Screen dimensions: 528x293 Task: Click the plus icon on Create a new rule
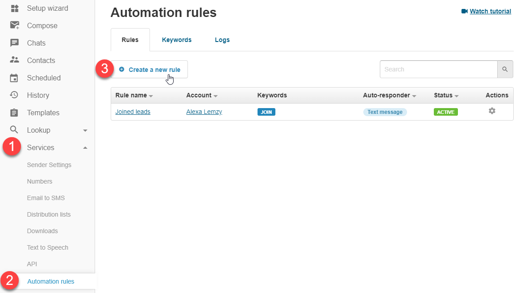[121, 70]
